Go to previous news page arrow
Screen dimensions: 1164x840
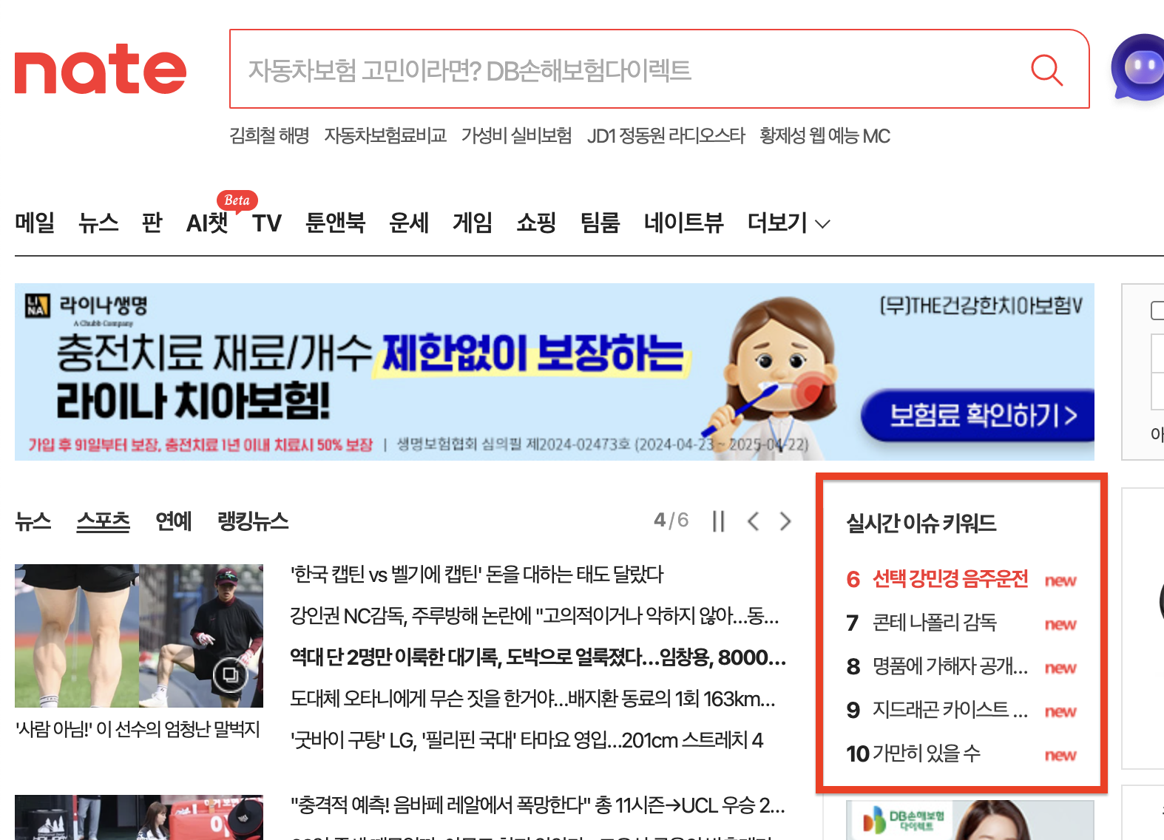tap(753, 521)
